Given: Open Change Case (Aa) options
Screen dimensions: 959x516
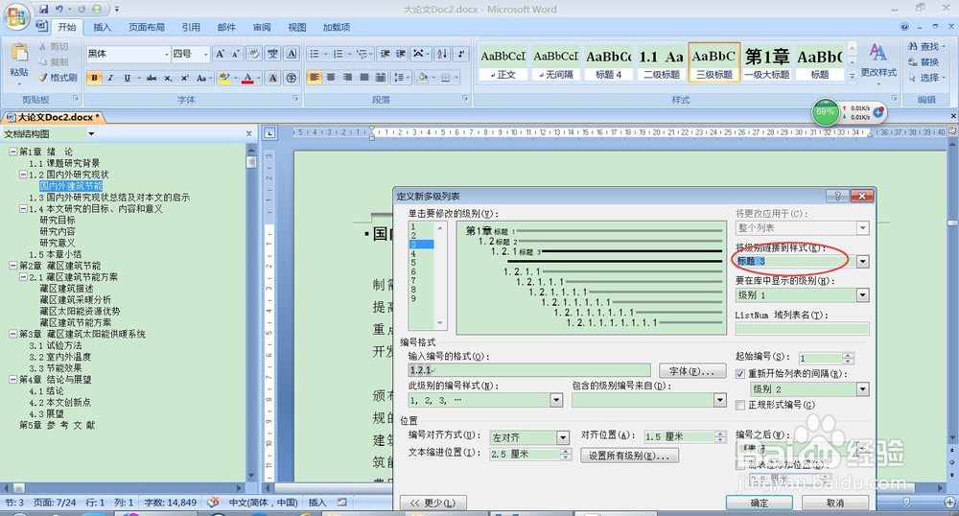Looking at the screenshot, I should point(201,78).
